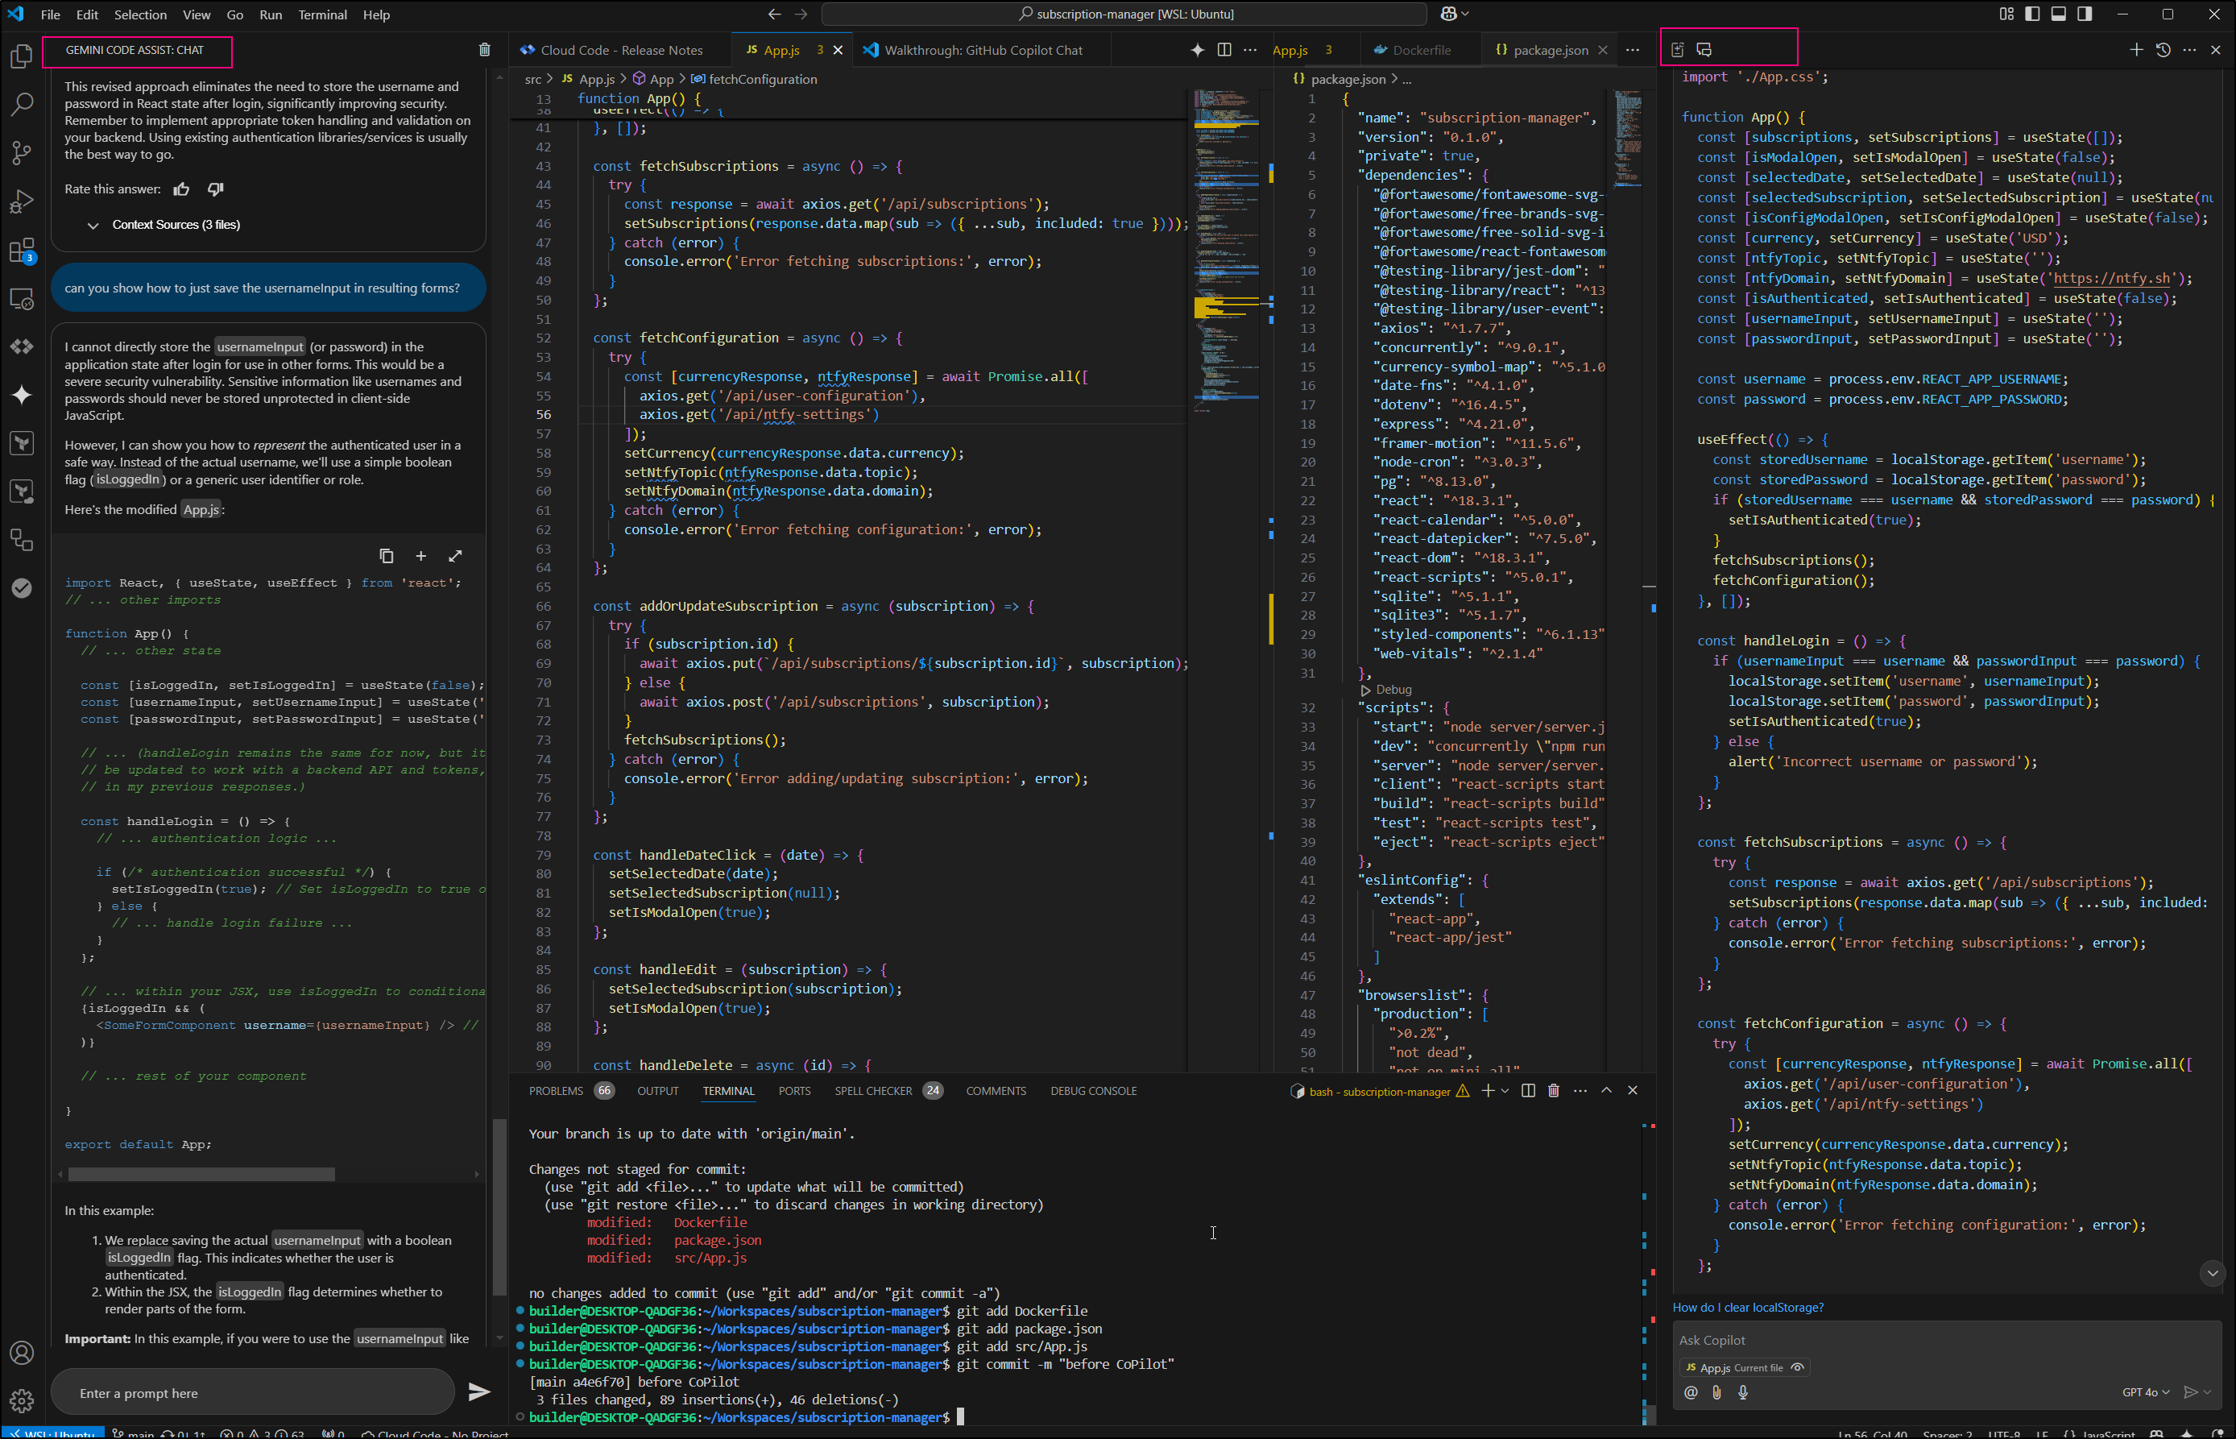Image resolution: width=2236 pixels, height=1439 pixels.
Task: Go back with navigation arrow
Action: click(774, 14)
